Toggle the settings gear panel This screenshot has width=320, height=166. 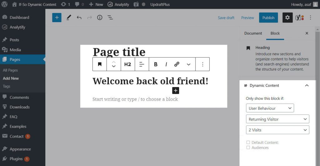(287, 17)
